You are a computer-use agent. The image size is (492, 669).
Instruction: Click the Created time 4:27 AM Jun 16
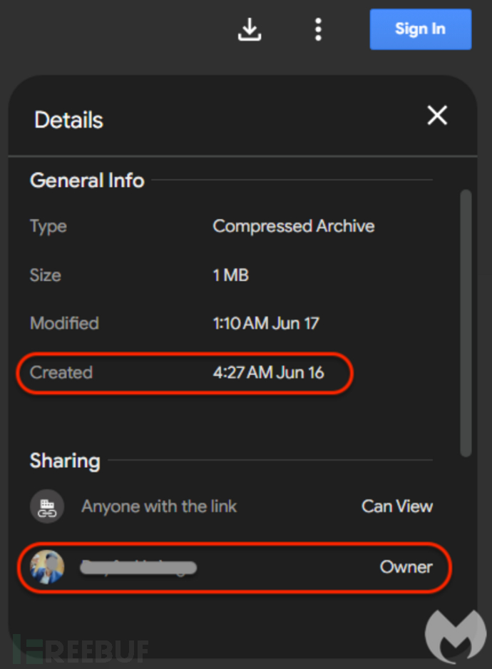(x=268, y=372)
